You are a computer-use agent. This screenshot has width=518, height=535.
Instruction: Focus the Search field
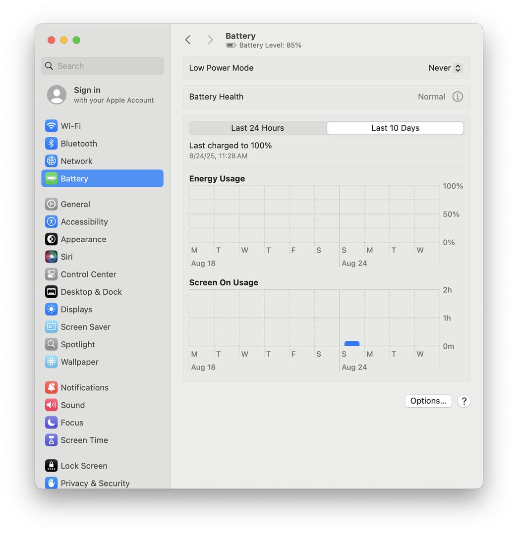(x=103, y=66)
